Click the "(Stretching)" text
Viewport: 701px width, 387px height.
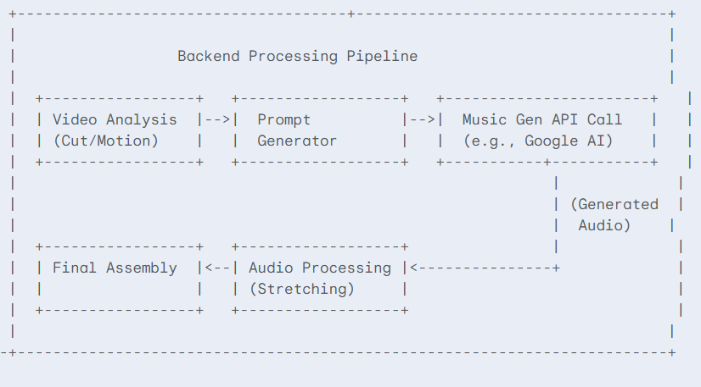(302, 289)
